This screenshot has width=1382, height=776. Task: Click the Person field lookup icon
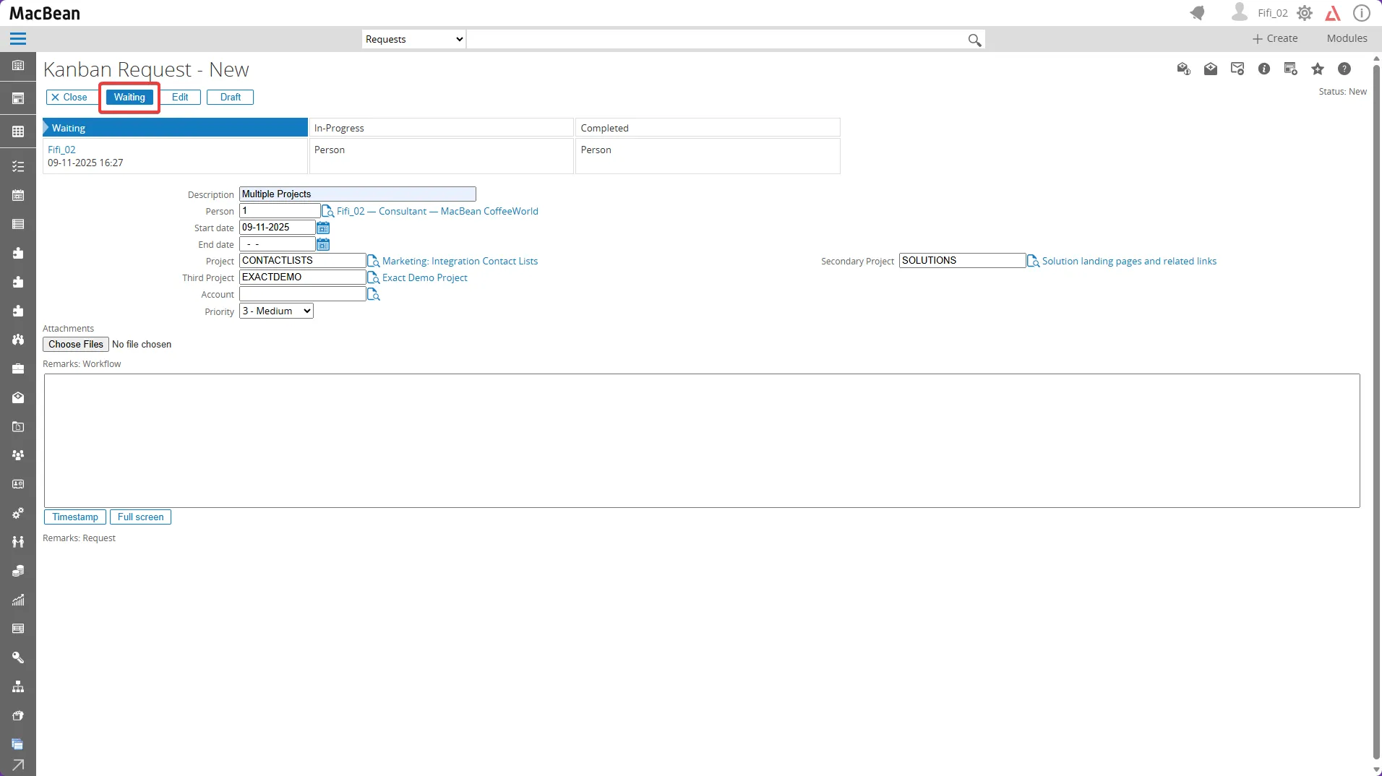[327, 211]
